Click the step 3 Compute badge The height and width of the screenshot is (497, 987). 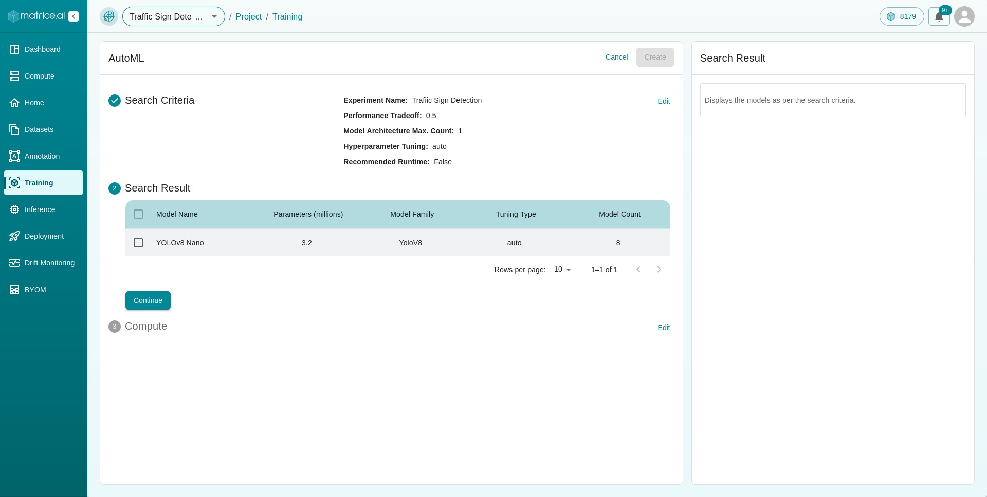115,327
